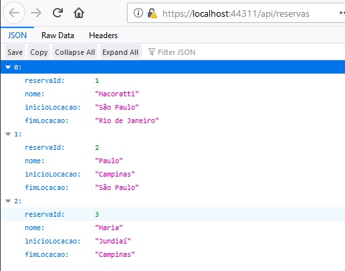Click the filter funnel icon
This screenshot has height=271, width=345.
[152, 52]
